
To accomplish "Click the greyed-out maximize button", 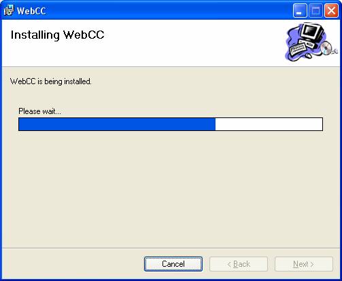I will [x=315, y=11].
